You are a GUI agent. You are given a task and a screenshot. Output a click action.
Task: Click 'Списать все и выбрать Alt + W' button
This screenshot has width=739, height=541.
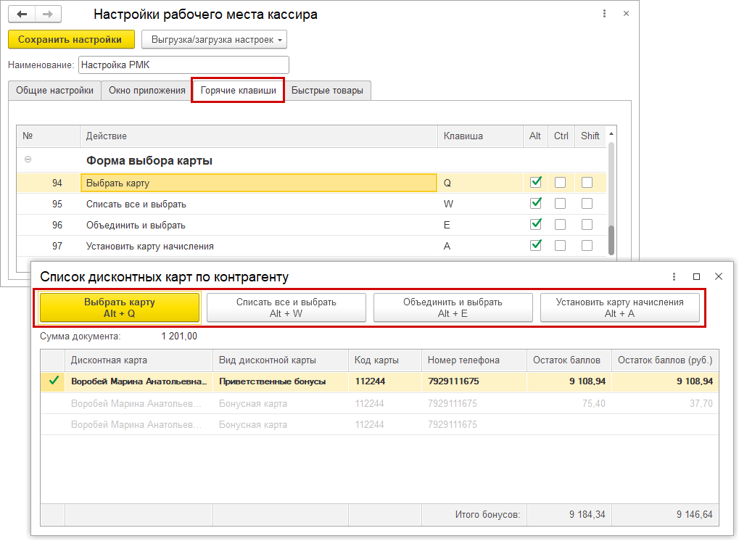pyautogui.click(x=286, y=307)
